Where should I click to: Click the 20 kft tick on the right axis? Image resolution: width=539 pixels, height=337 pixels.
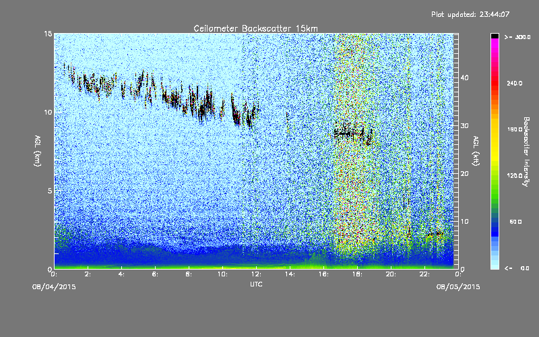point(464,173)
